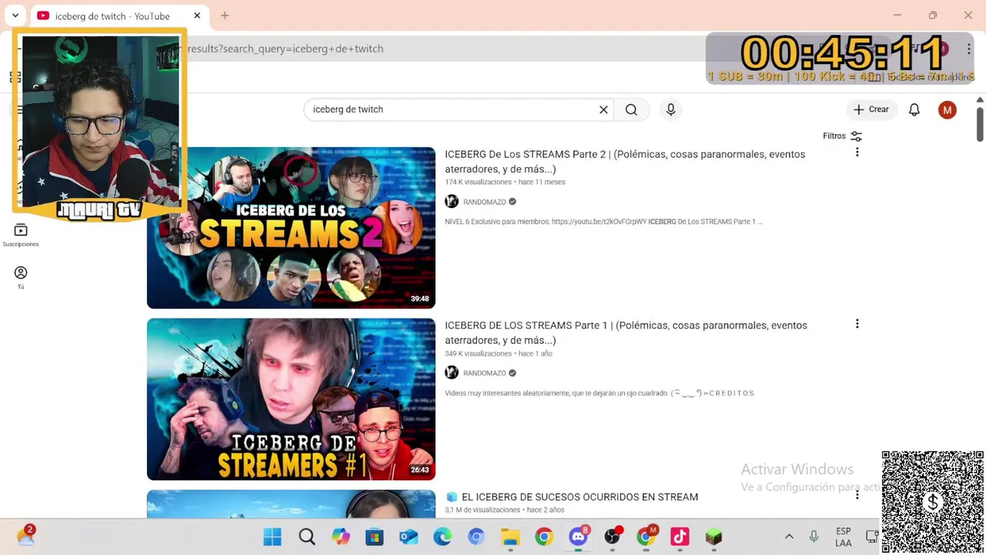The height and width of the screenshot is (555, 986).
Task: Click the browser address bar URL
Action: (x=285, y=49)
